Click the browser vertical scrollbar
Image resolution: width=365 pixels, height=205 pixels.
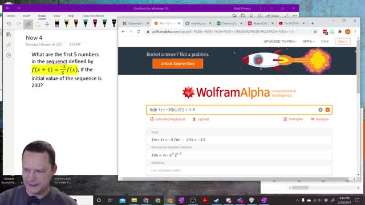pos(358,66)
